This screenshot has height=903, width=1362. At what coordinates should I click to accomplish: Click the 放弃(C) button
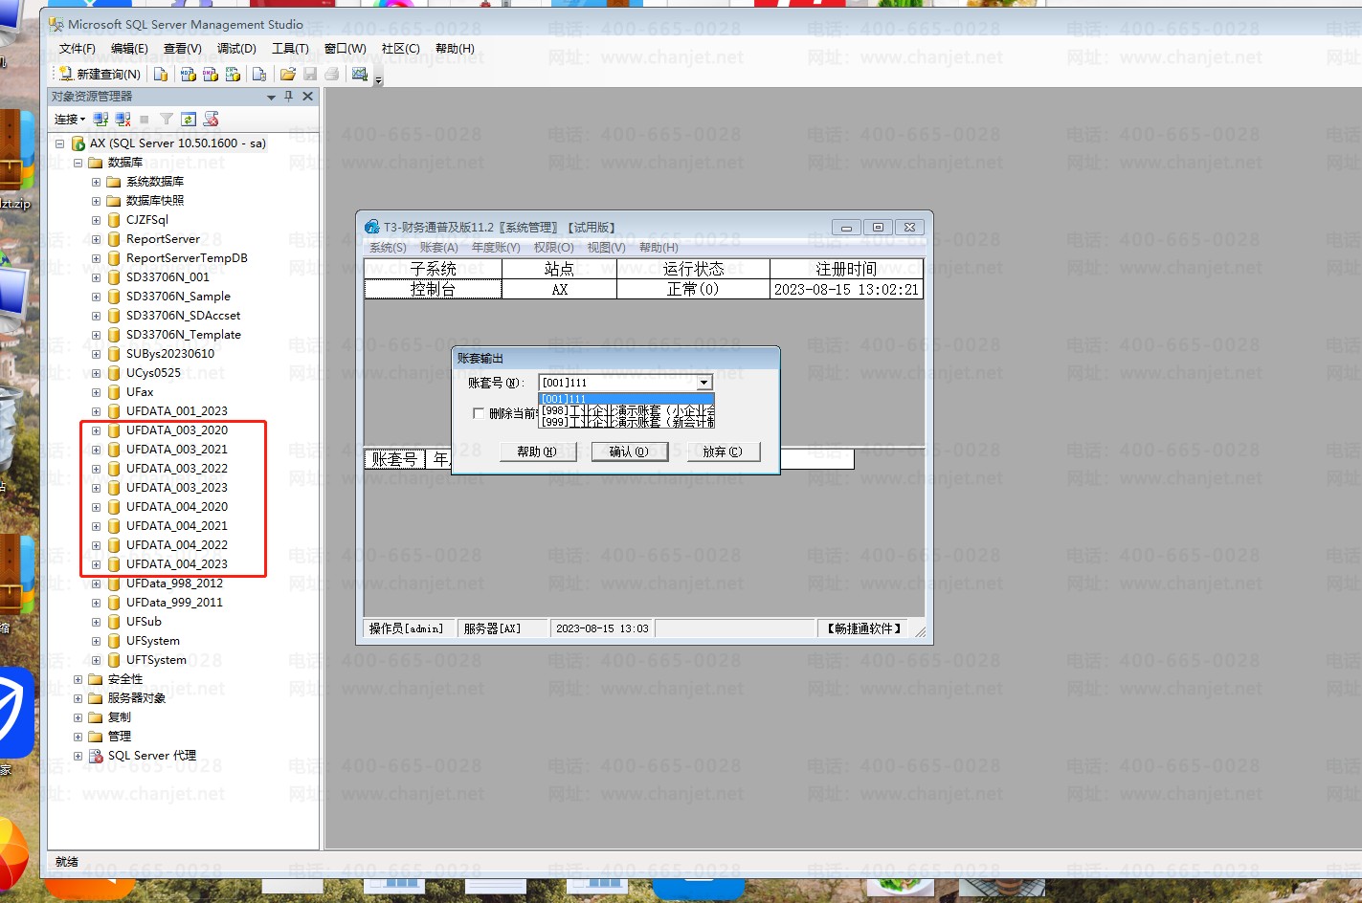723,451
